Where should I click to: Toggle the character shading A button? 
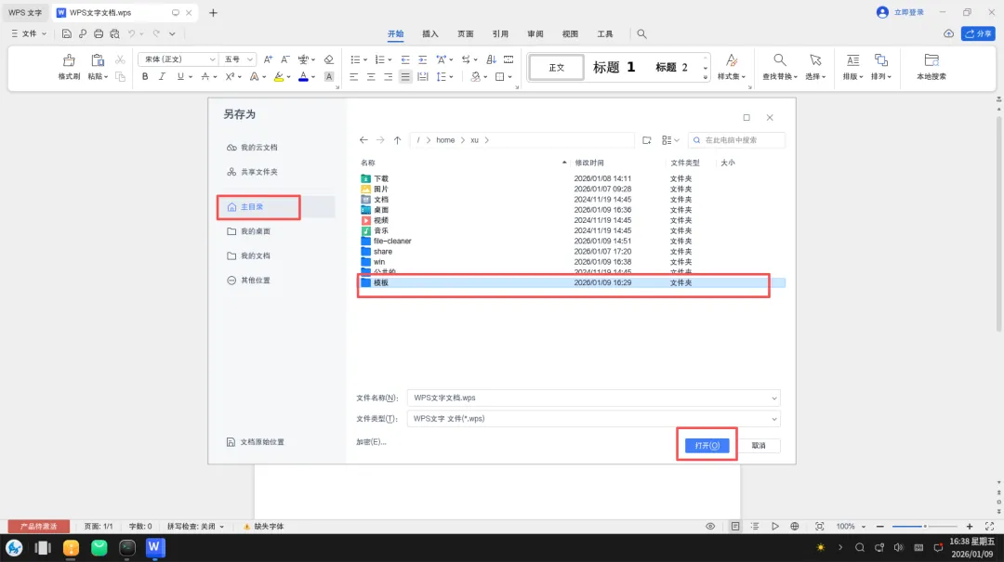pos(329,77)
